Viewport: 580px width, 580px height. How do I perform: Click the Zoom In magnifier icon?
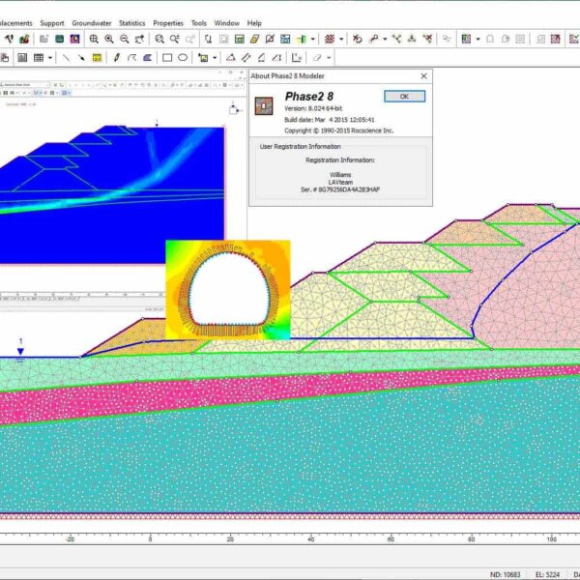[109, 39]
